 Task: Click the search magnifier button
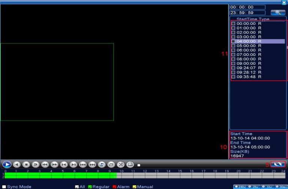(277, 12)
